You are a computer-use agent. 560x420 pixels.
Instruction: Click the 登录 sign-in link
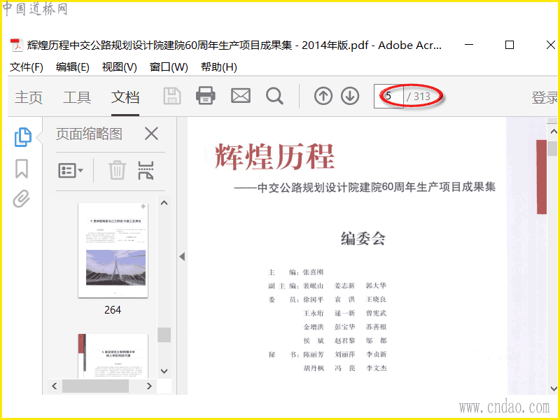coord(545,97)
